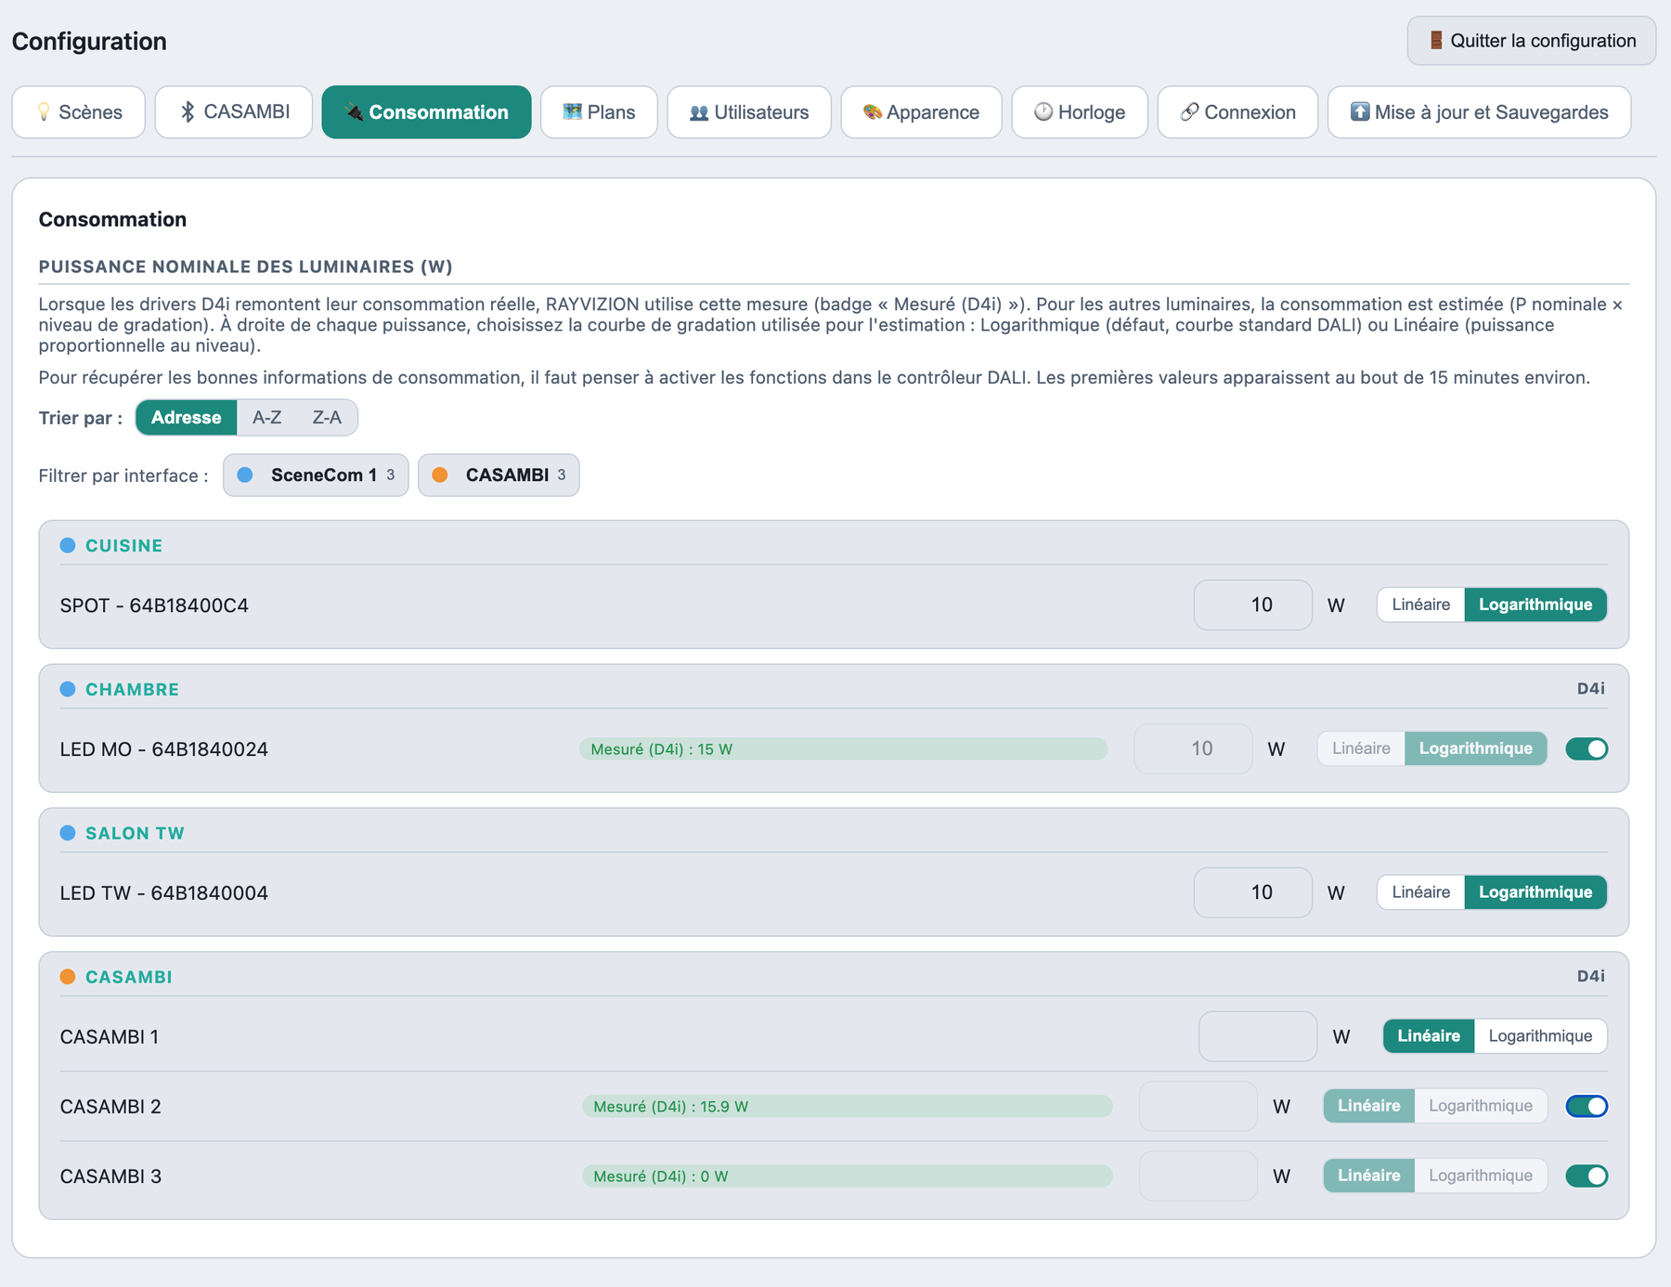Select Logarithmique for CASAMBI 1
Image resolution: width=1671 pixels, height=1287 pixels.
(x=1540, y=1036)
